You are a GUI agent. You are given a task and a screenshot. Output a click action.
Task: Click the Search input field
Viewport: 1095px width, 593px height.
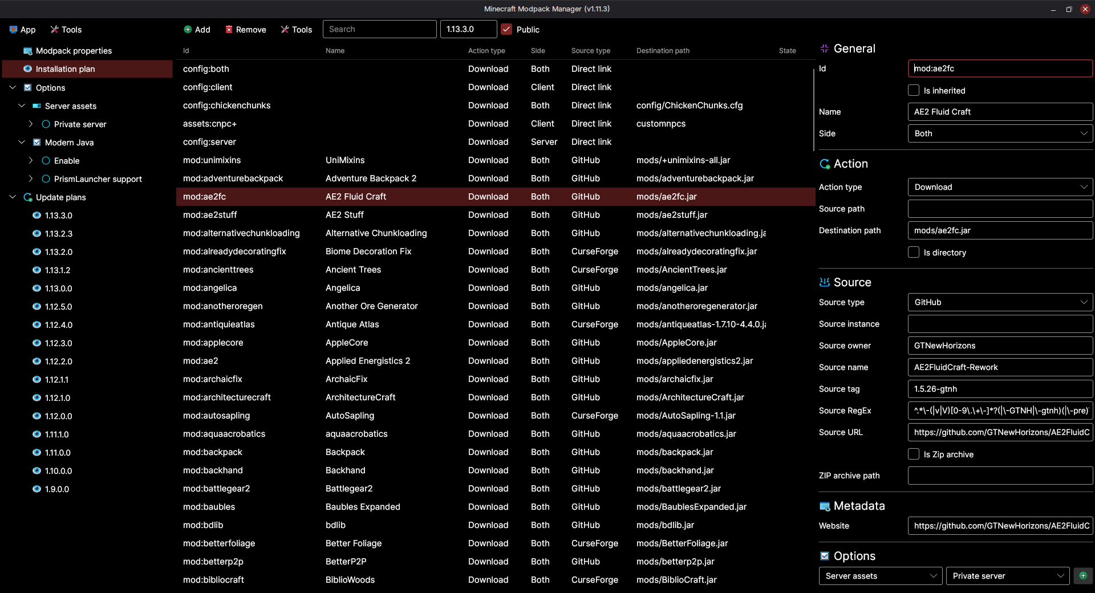coord(380,29)
